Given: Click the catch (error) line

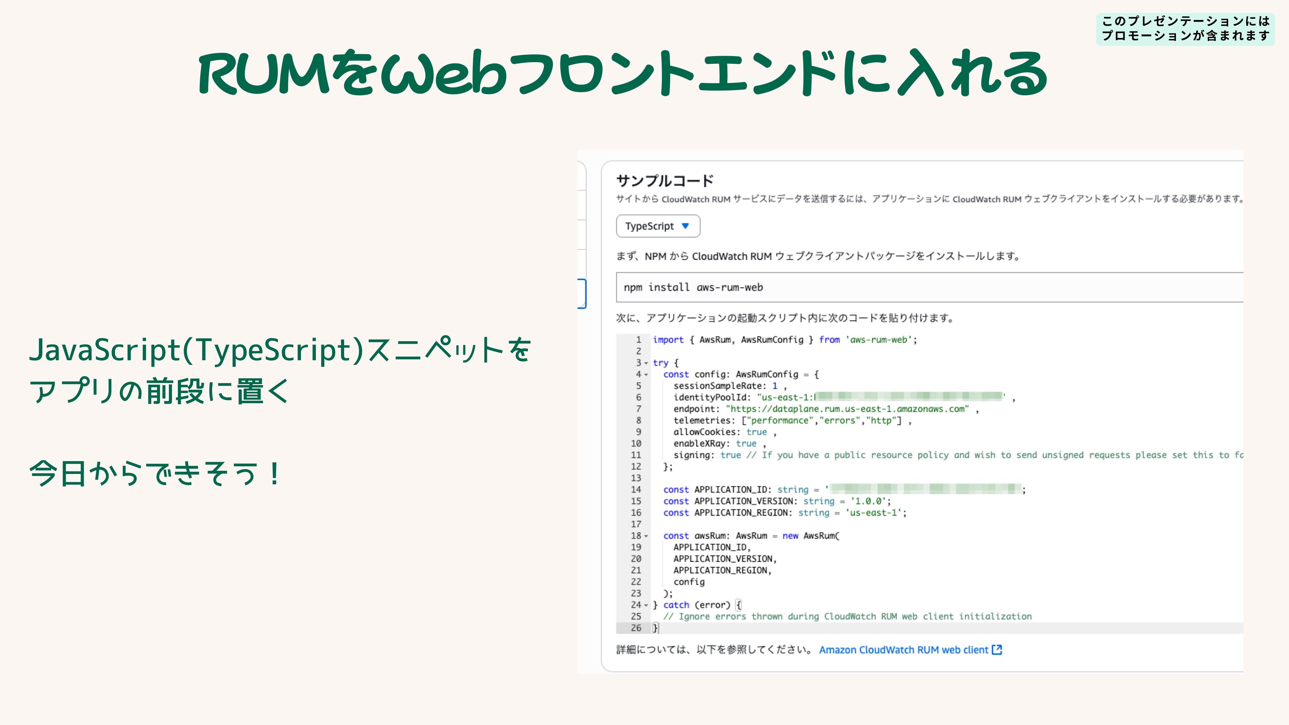Looking at the screenshot, I should pyautogui.click(x=697, y=605).
